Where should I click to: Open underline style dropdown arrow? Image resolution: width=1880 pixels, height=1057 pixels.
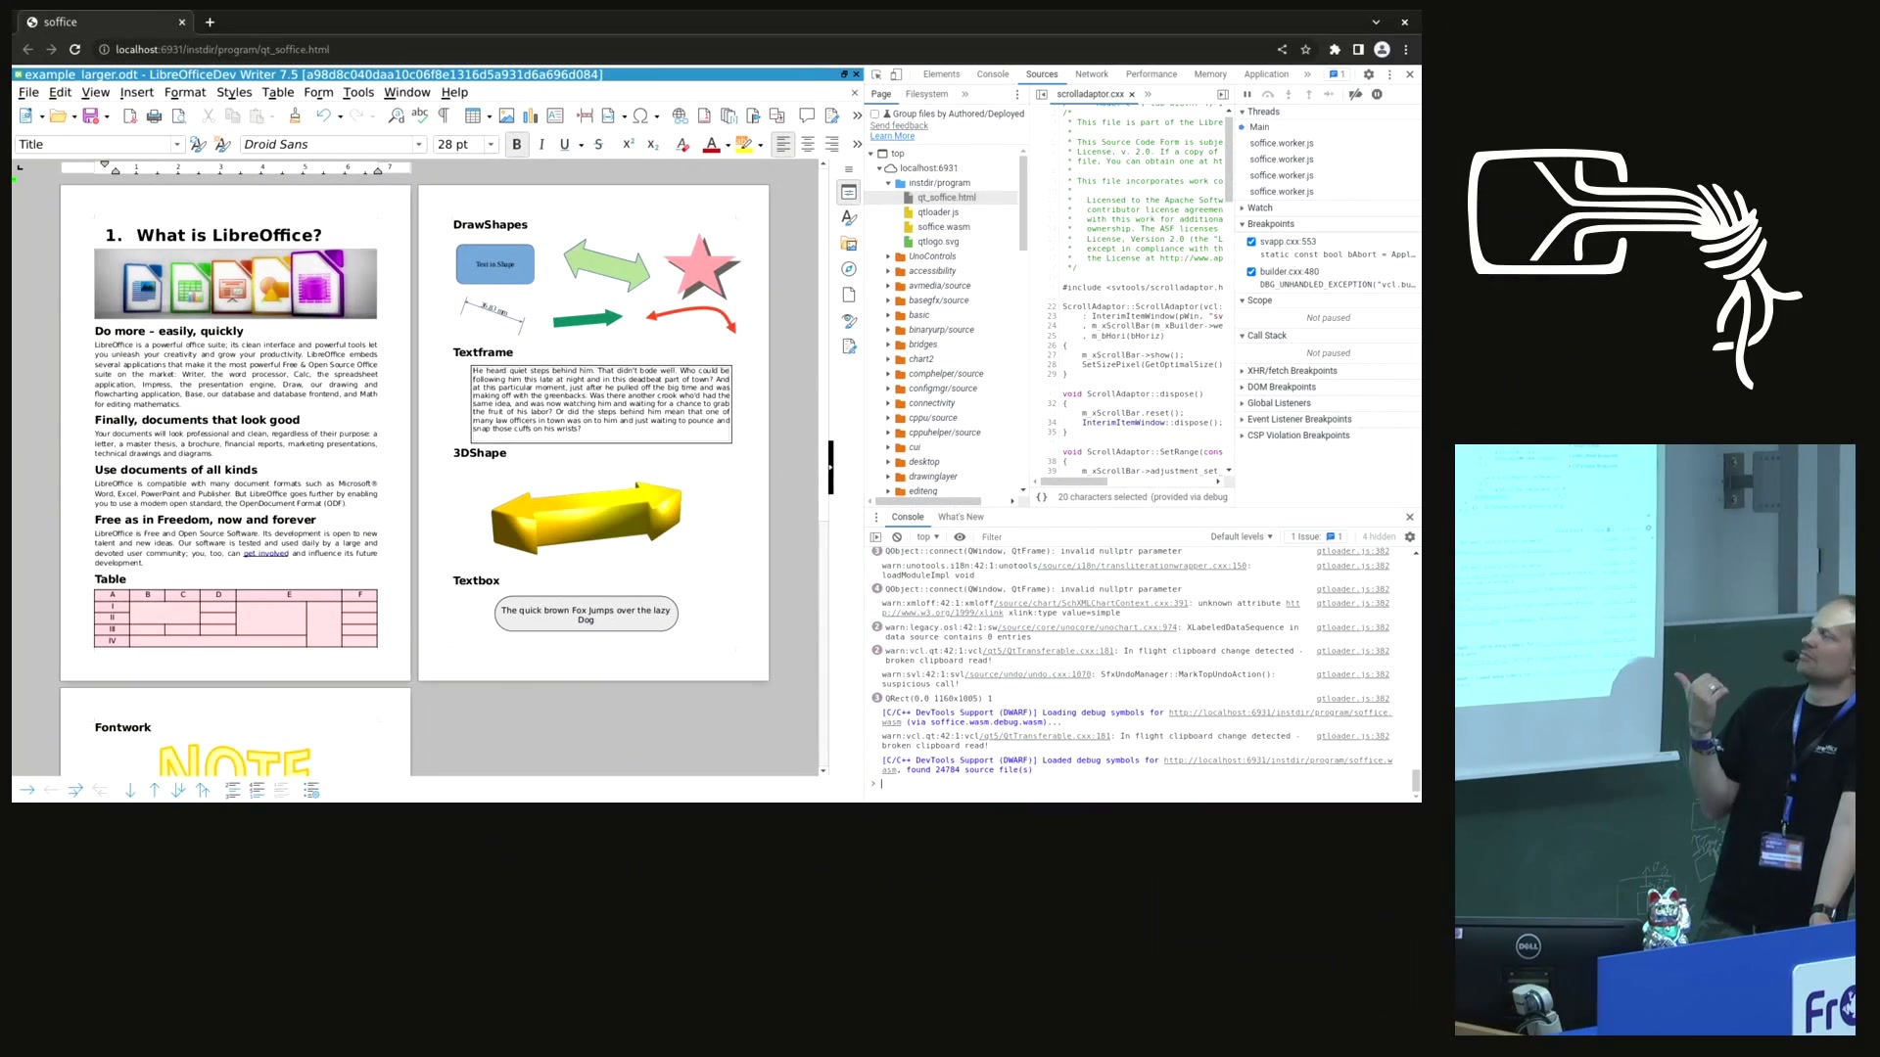[x=582, y=145]
